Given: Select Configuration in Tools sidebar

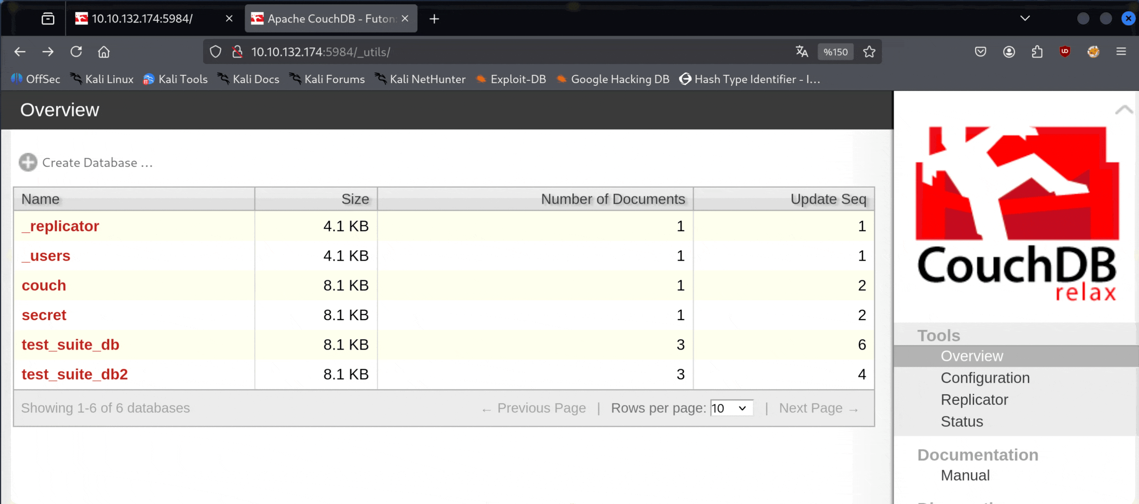Looking at the screenshot, I should click(x=985, y=378).
